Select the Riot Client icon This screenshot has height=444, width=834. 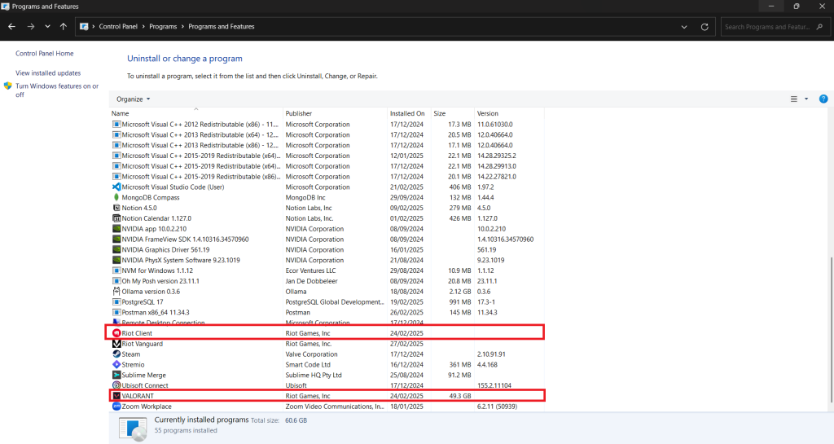[x=116, y=333]
